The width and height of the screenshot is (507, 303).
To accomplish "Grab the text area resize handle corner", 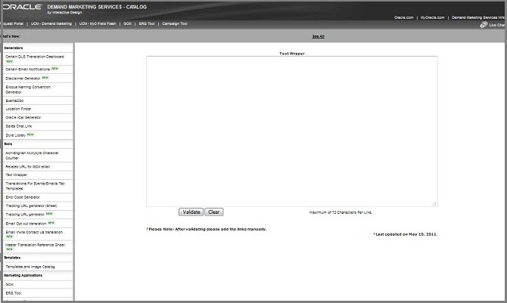I will pos(434,203).
